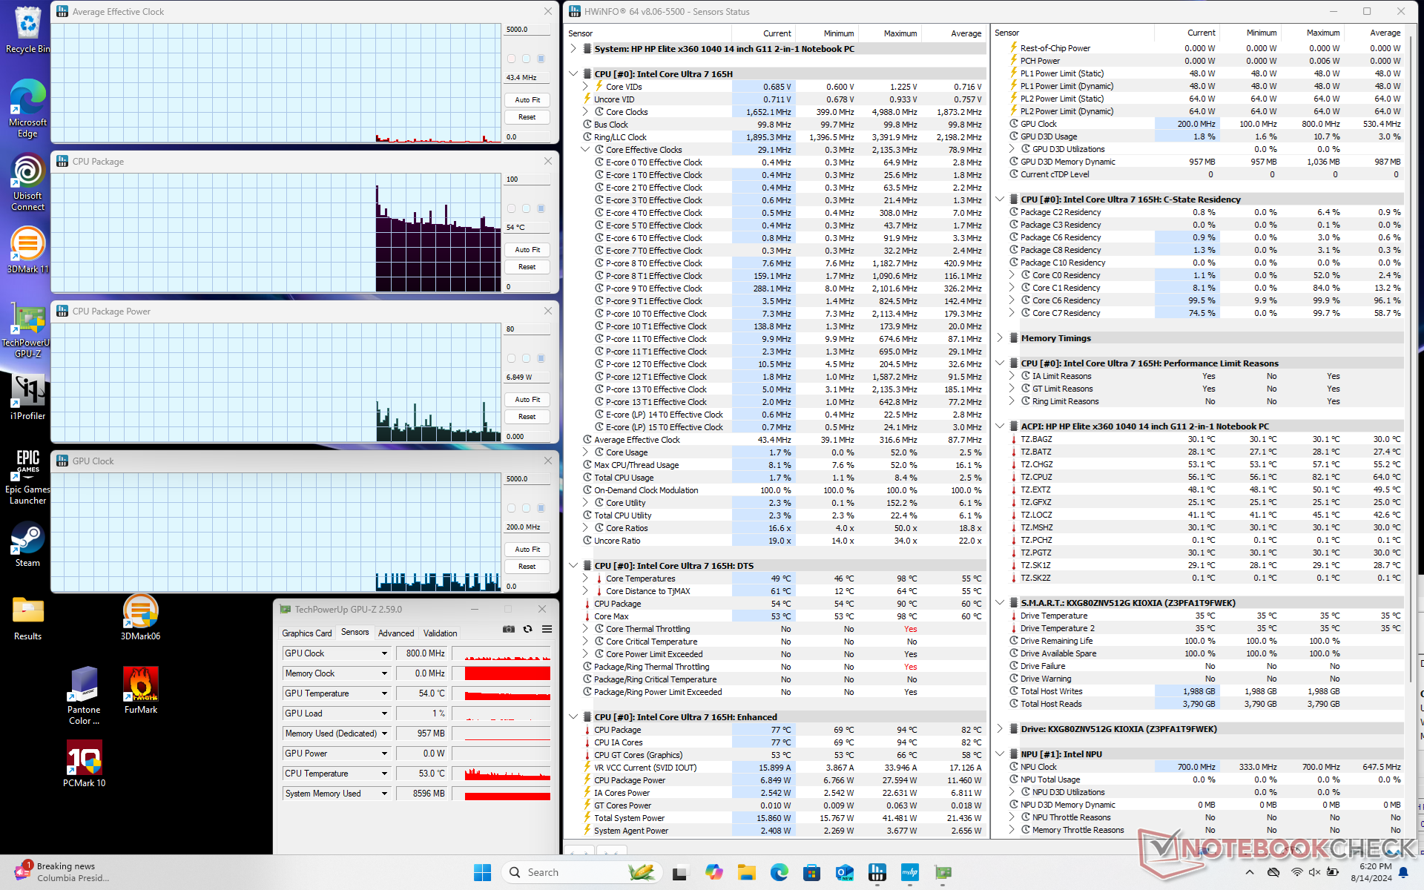Open Pantone Color desktop shortcut
The image size is (1424, 890).
[x=84, y=696]
